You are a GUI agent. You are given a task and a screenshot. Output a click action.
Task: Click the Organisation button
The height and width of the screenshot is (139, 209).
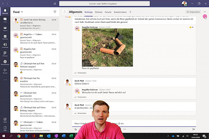tap(193, 12)
